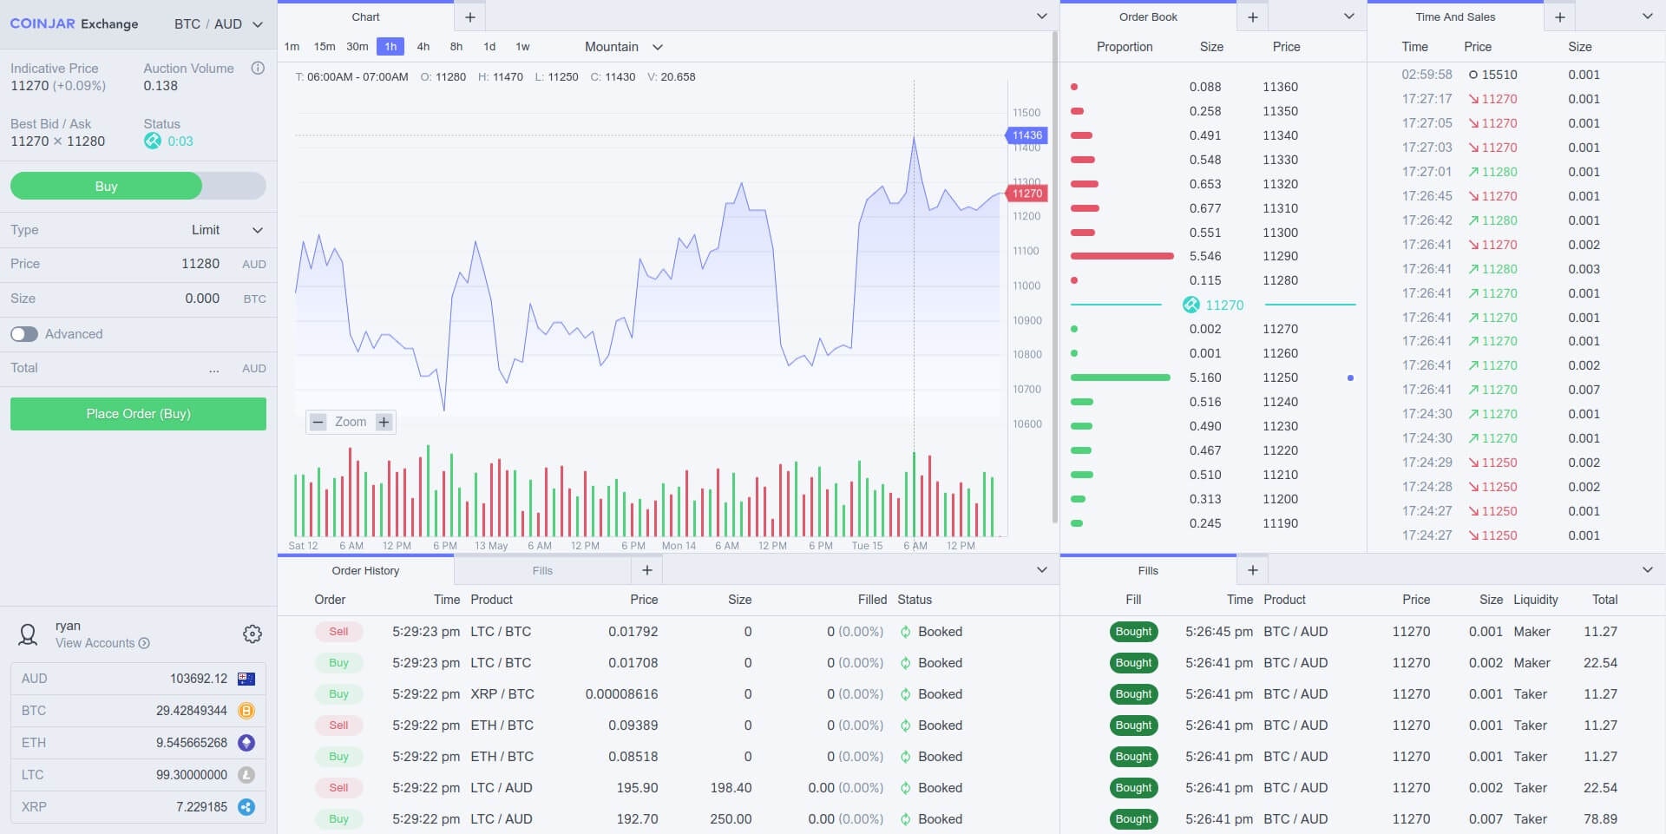Select the 15m chart interval
The width and height of the screenshot is (1666, 834).
click(x=325, y=47)
